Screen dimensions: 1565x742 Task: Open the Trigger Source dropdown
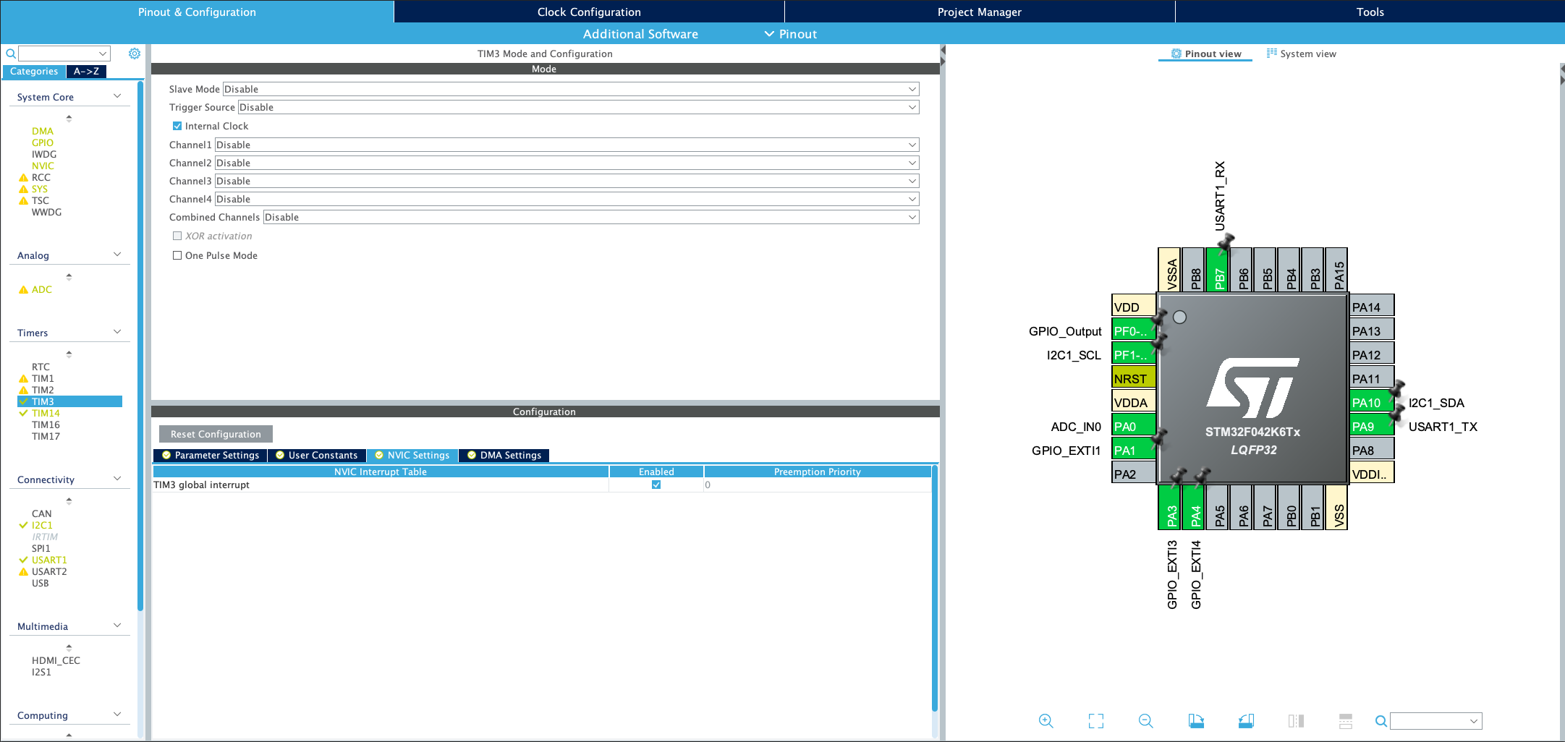pyautogui.click(x=579, y=107)
